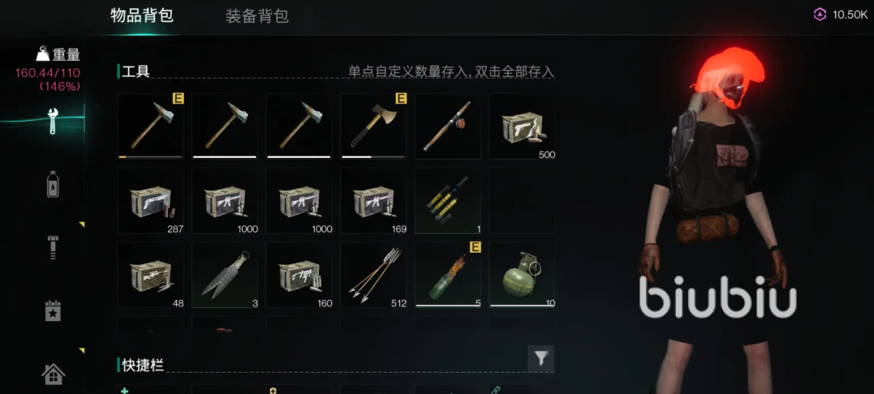
Task: Open the house category in sidebar
Action: point(53,374)
